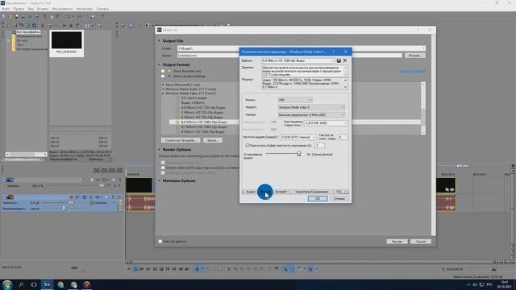Viewport: 516px width, 290px height.
Task: Favorite the 6.4 Mbps HD 1080-24p template star
Action: tap(177, 122)
